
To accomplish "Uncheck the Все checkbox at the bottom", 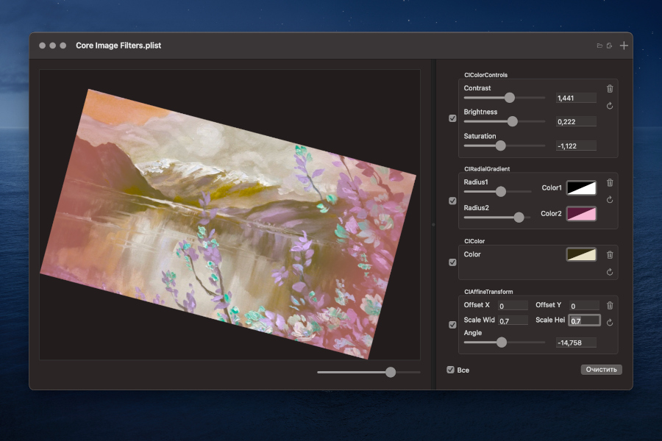I will click(x=451, y=370).
